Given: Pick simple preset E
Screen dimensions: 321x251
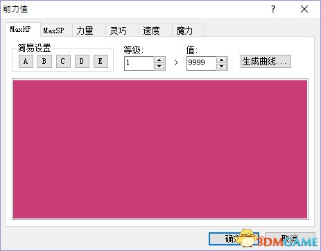Looking at the screenshot, I should click(x=101, y=61).
